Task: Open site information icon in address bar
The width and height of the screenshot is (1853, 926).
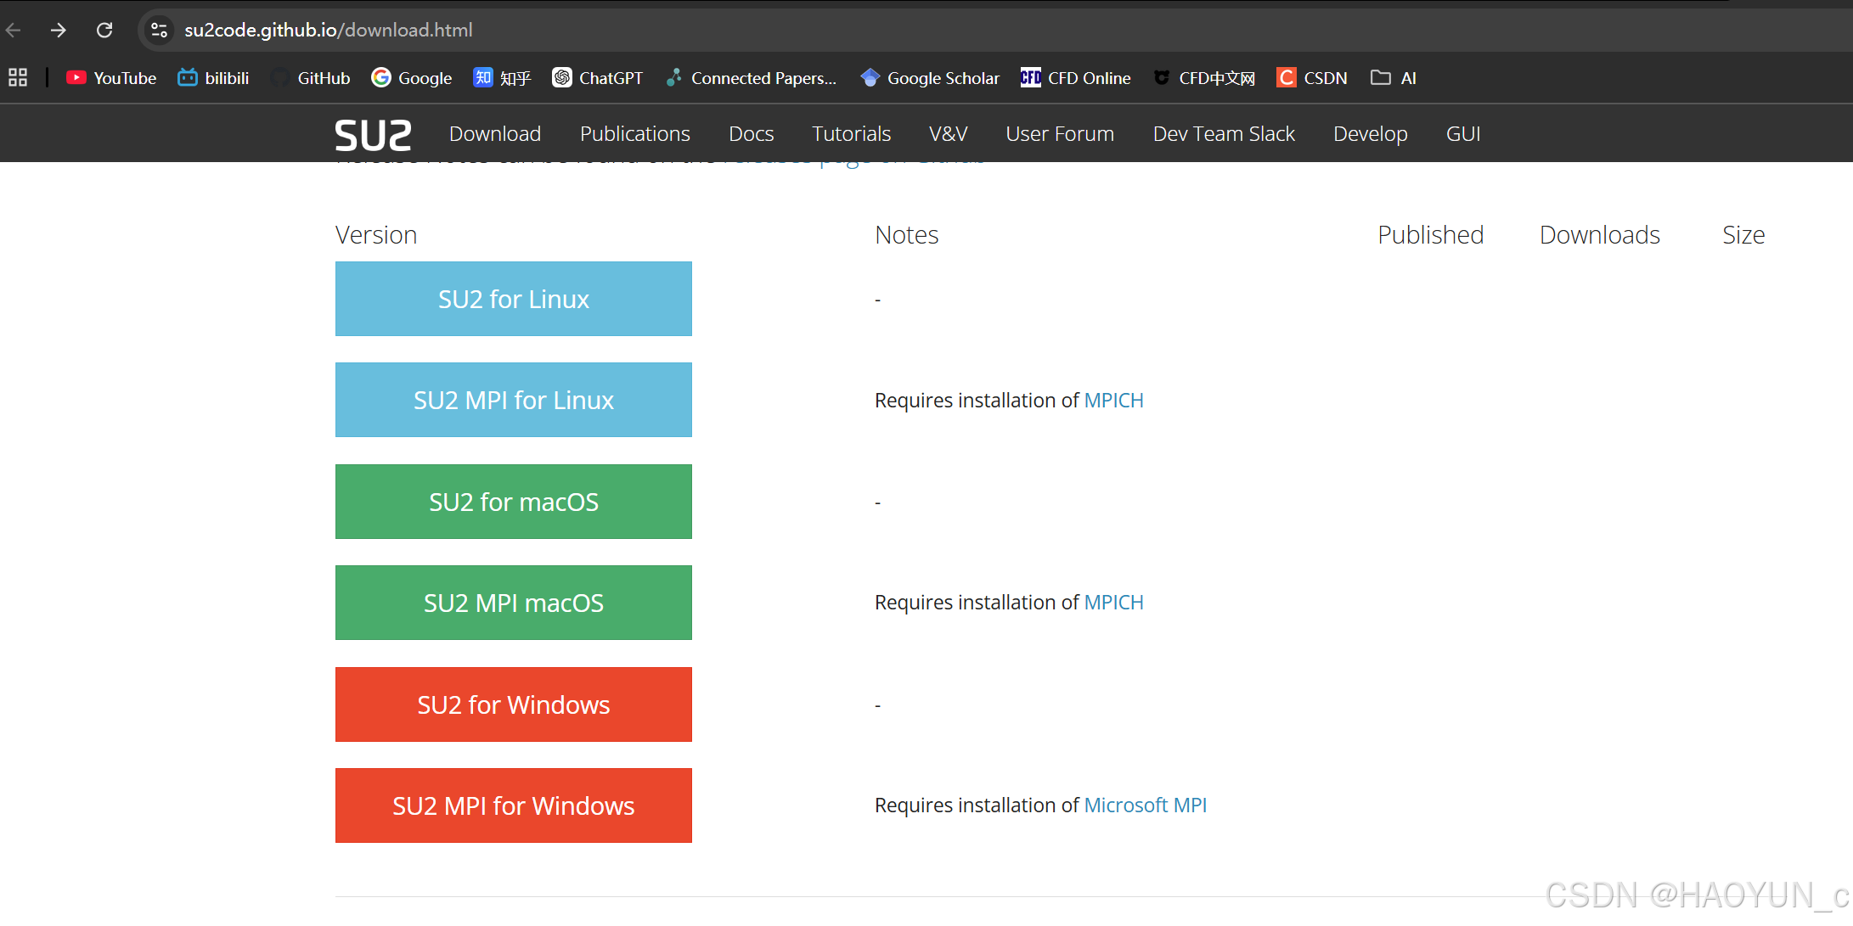Action: point(159,31)
